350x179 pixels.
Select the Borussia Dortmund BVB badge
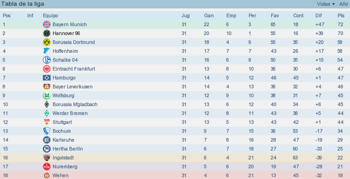pos(47,42)
